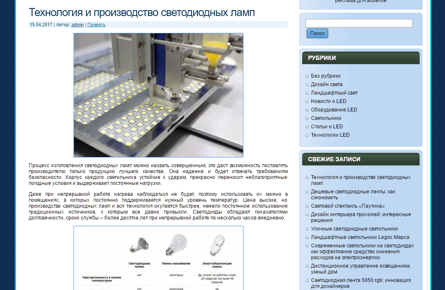This screenshot has height=290, width=445.
Task: Open the Технологии LED category
Action: point(330,135)
